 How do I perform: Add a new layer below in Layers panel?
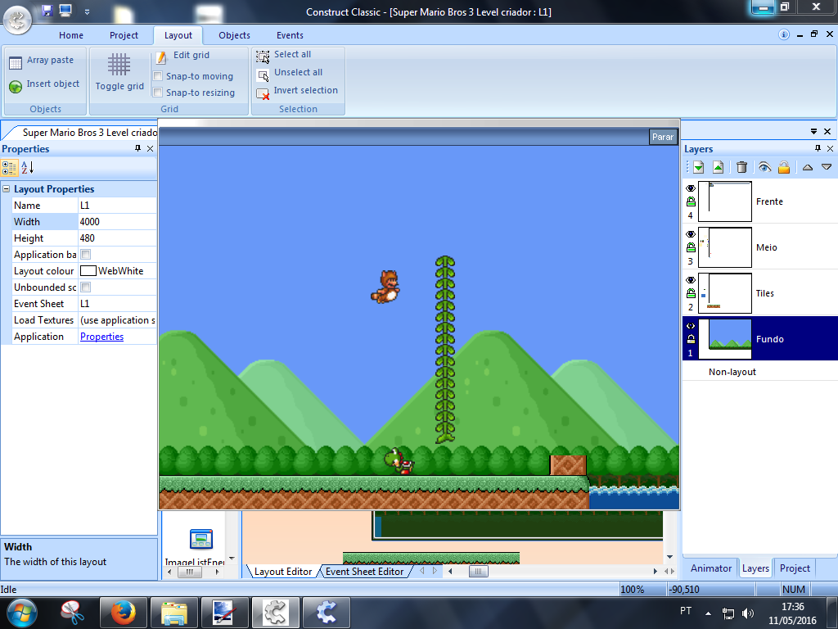click(698, 167)
